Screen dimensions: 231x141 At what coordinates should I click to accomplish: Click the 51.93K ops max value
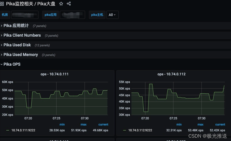coord(79,130)
